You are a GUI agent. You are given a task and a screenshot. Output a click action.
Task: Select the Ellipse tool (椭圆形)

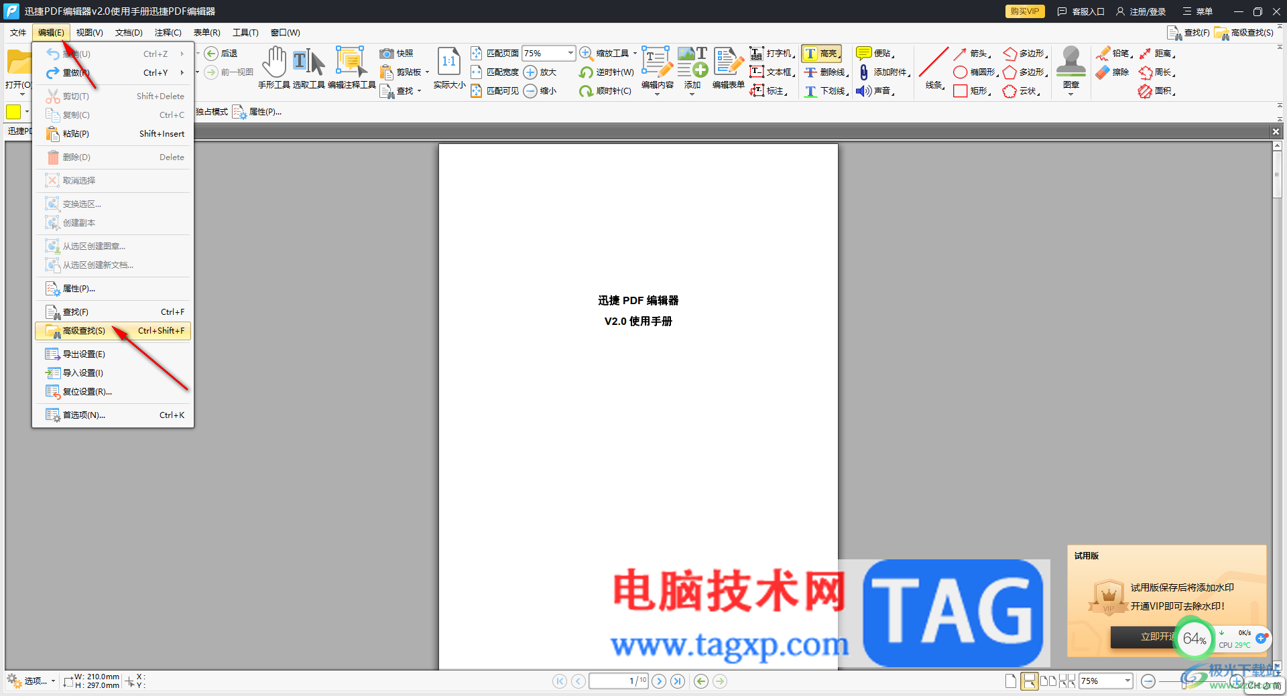pyautogui.click(x=976, y=72)
